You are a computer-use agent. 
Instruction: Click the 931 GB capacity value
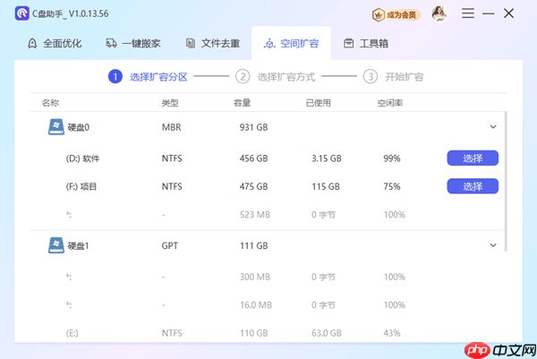[x=254, y=127]
